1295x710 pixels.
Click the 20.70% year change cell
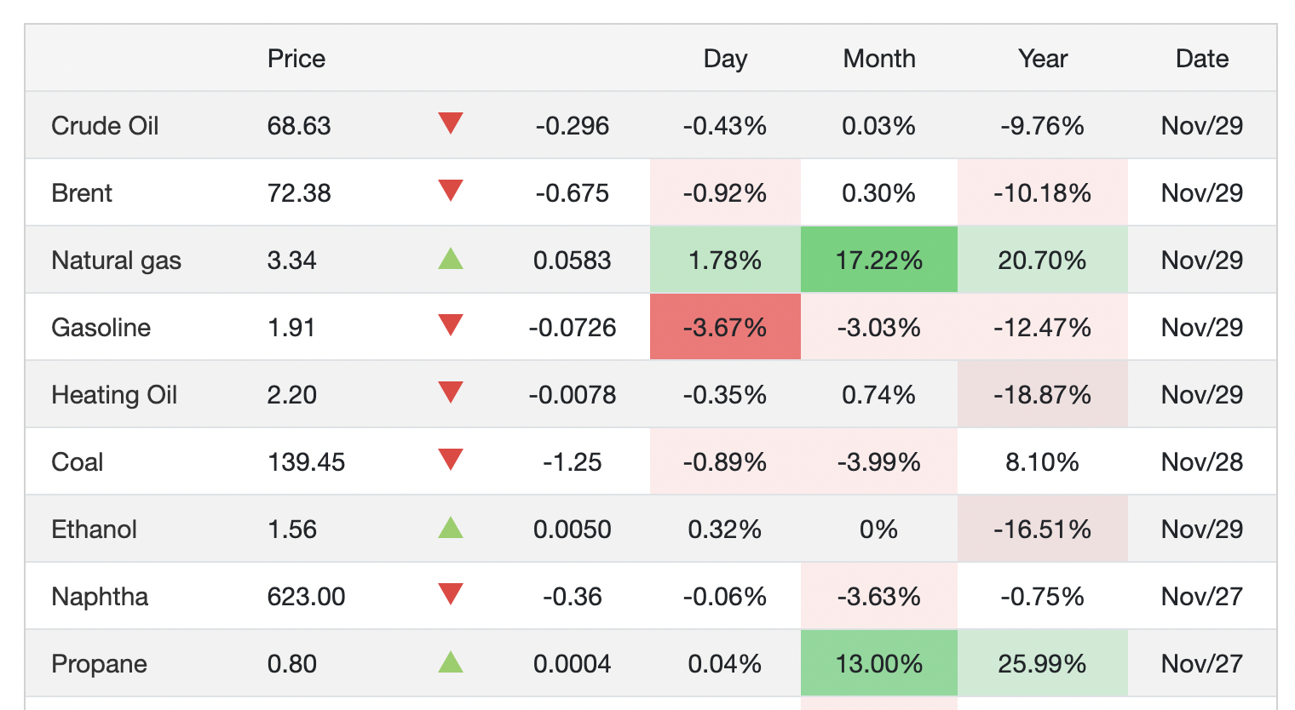click(1043, 261)
